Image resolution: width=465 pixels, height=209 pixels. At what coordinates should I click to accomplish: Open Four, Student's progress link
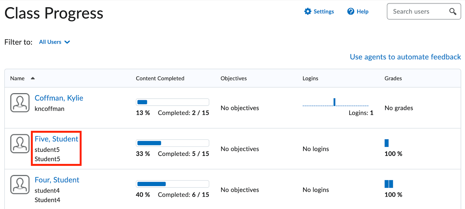tap(57, 180)
